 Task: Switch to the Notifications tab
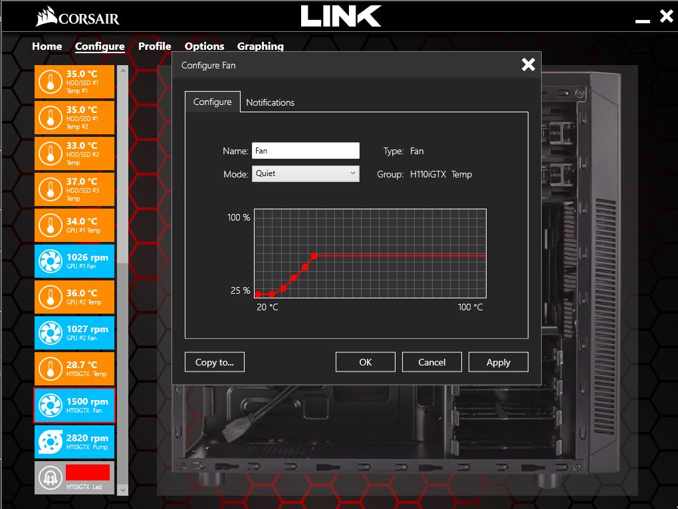[x=270, y=102]
